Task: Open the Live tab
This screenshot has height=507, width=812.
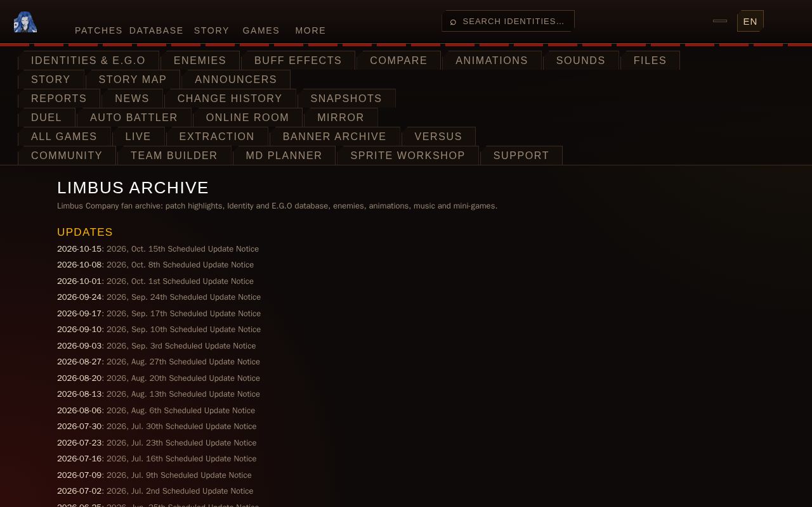Action: coord(138,136)
